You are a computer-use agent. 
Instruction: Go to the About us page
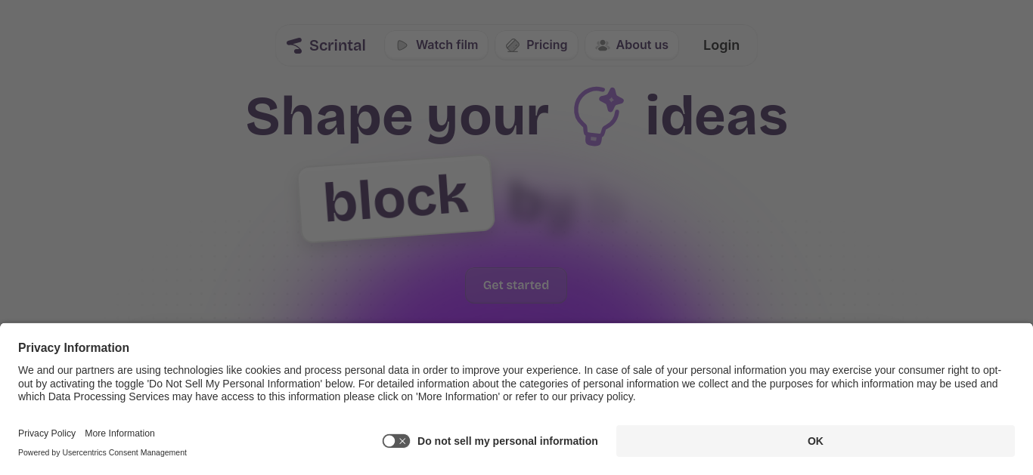point(631,45)
